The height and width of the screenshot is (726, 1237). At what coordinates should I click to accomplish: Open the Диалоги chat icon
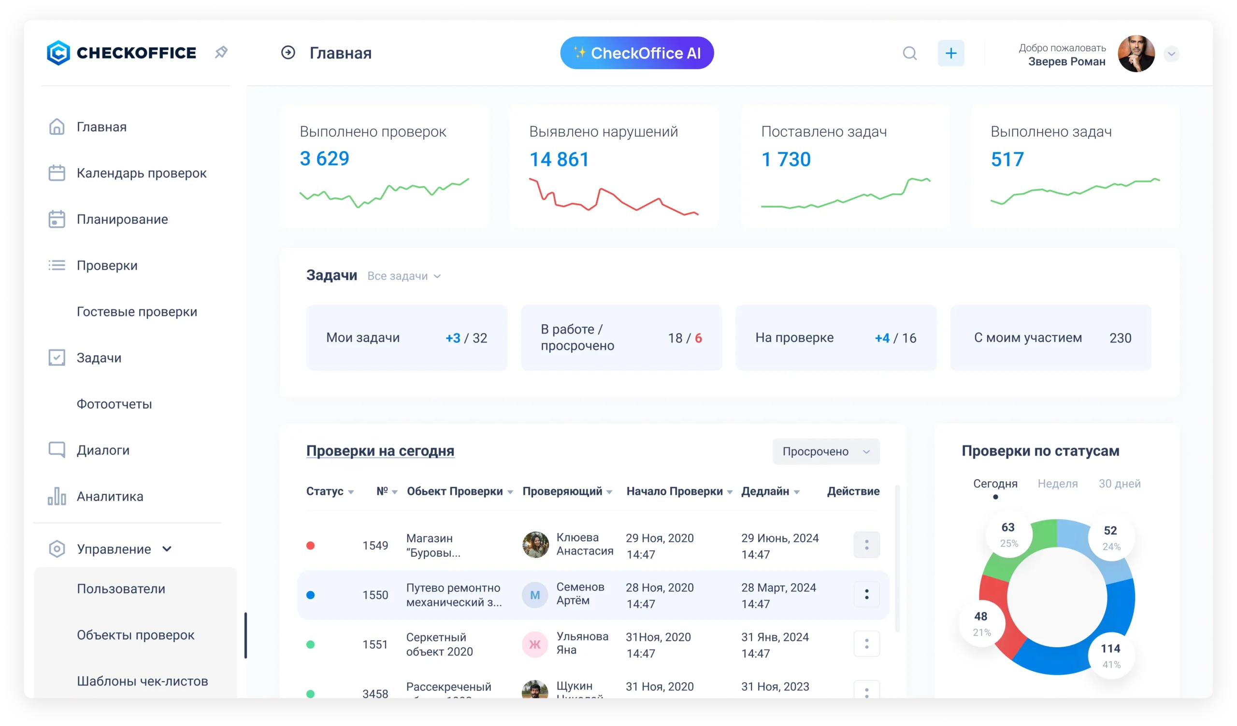pyautogui.click(x=57, y=449)
